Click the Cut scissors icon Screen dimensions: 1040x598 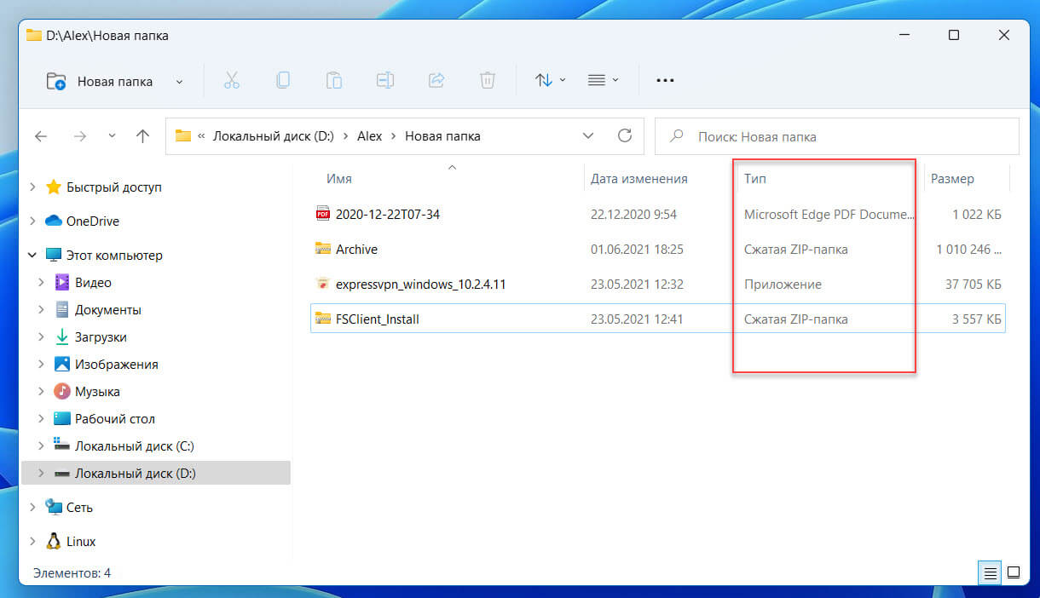[231, 80]
